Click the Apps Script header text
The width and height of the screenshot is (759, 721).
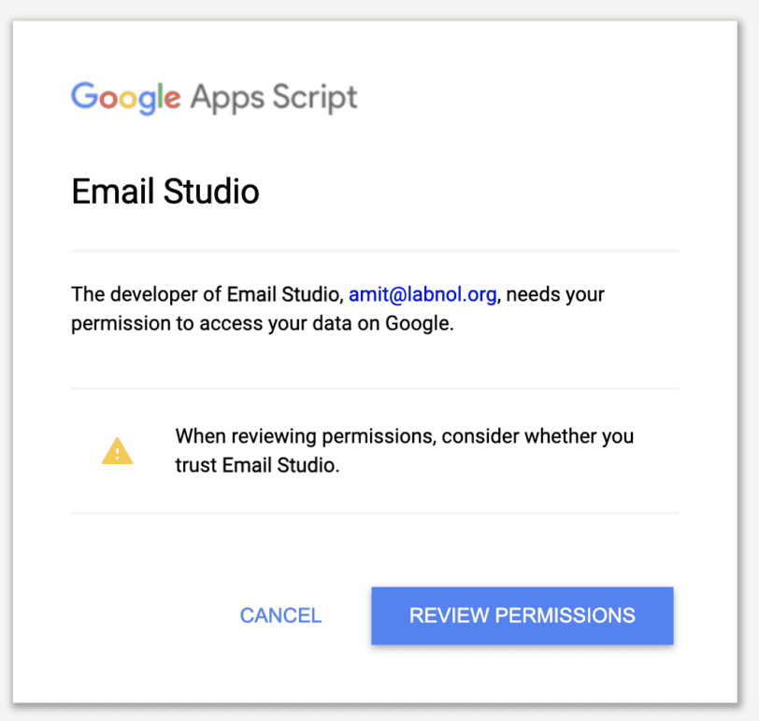pyautogui.click(x=273, y=97)
